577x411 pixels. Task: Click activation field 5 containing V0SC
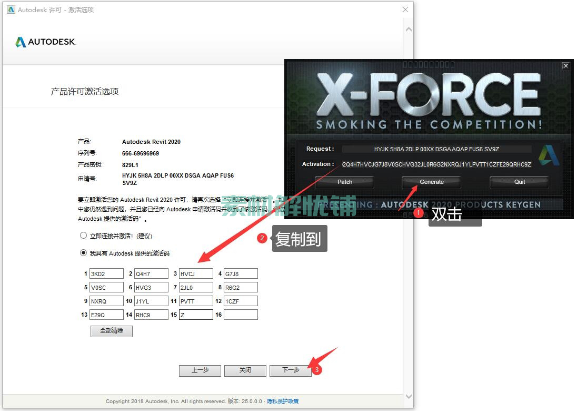(x=106, y=287)
